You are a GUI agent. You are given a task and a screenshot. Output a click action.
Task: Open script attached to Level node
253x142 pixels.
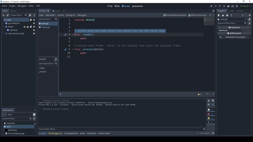[31, 20]
